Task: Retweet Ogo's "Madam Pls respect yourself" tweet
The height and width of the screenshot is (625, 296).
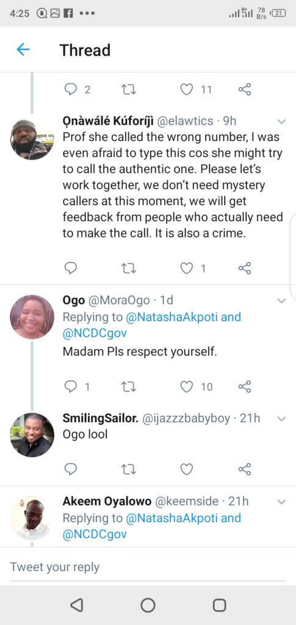Action: click(129, 386)
